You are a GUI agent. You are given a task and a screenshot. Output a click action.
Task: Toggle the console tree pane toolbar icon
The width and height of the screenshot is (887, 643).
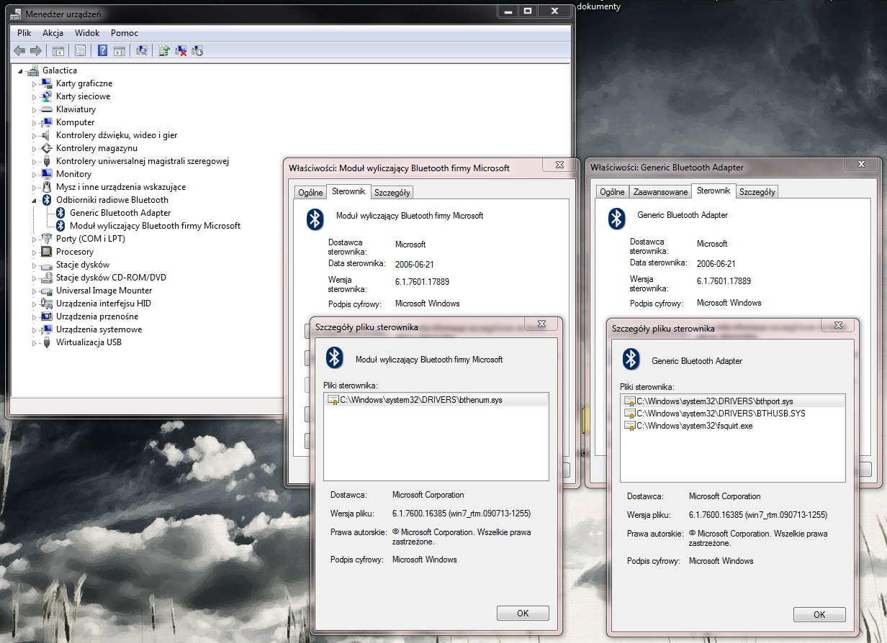point(58,50)
